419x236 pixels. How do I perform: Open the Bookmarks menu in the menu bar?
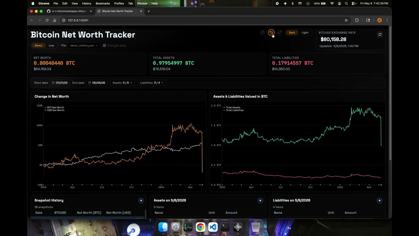tap(103, 3)
